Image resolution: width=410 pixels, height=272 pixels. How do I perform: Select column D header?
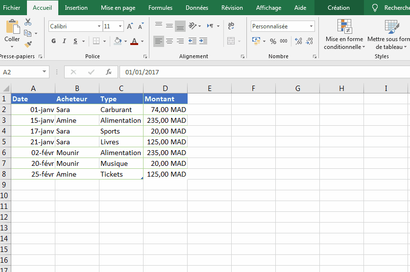[165, 88]
